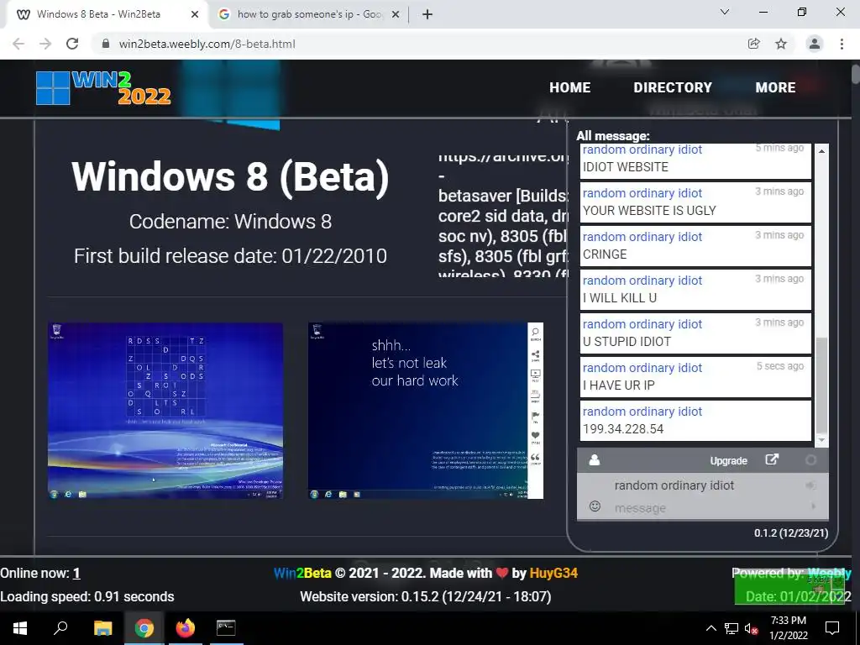Click chat scroll down arrow

click(821, 440)
